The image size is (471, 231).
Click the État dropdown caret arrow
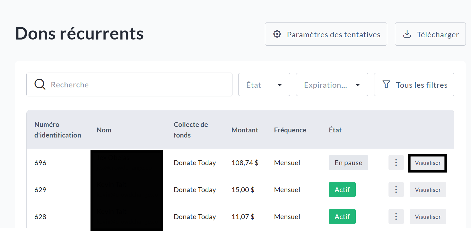tap(279, 85)
